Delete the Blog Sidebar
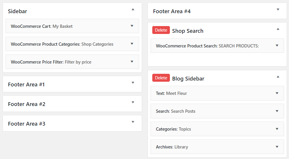The height and width of the screenshot is (159, 289). point(161,78)
